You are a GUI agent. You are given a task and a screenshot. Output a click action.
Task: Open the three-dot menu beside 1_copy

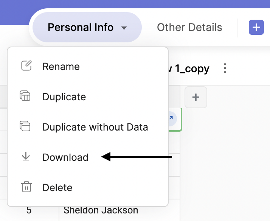(225, 68)
